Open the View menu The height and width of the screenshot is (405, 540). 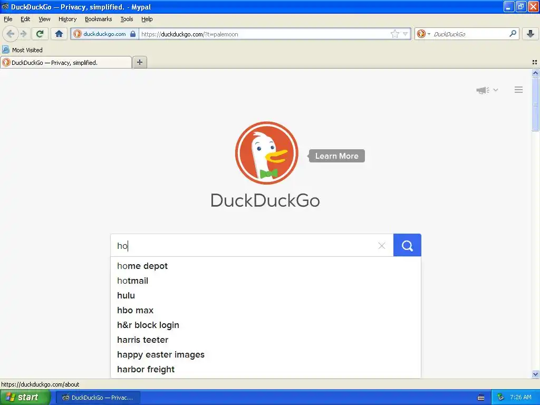point(44,19)
